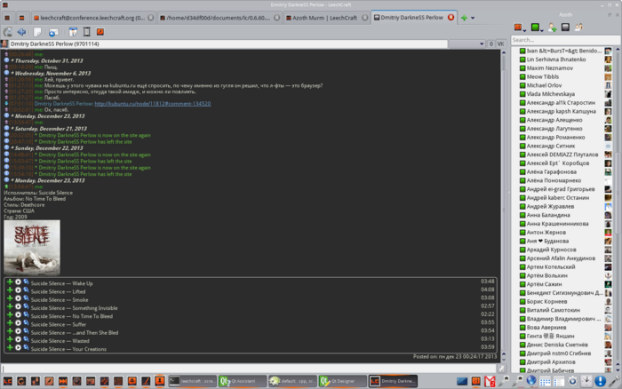This screenshot has height=389, width=622.
Task: Select contact Michael Orlov in roster
Action: pos(544,85)
